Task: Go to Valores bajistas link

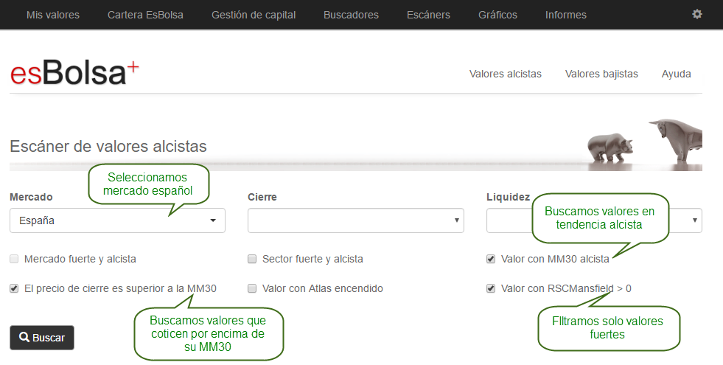Action: (x=601, y=74)
